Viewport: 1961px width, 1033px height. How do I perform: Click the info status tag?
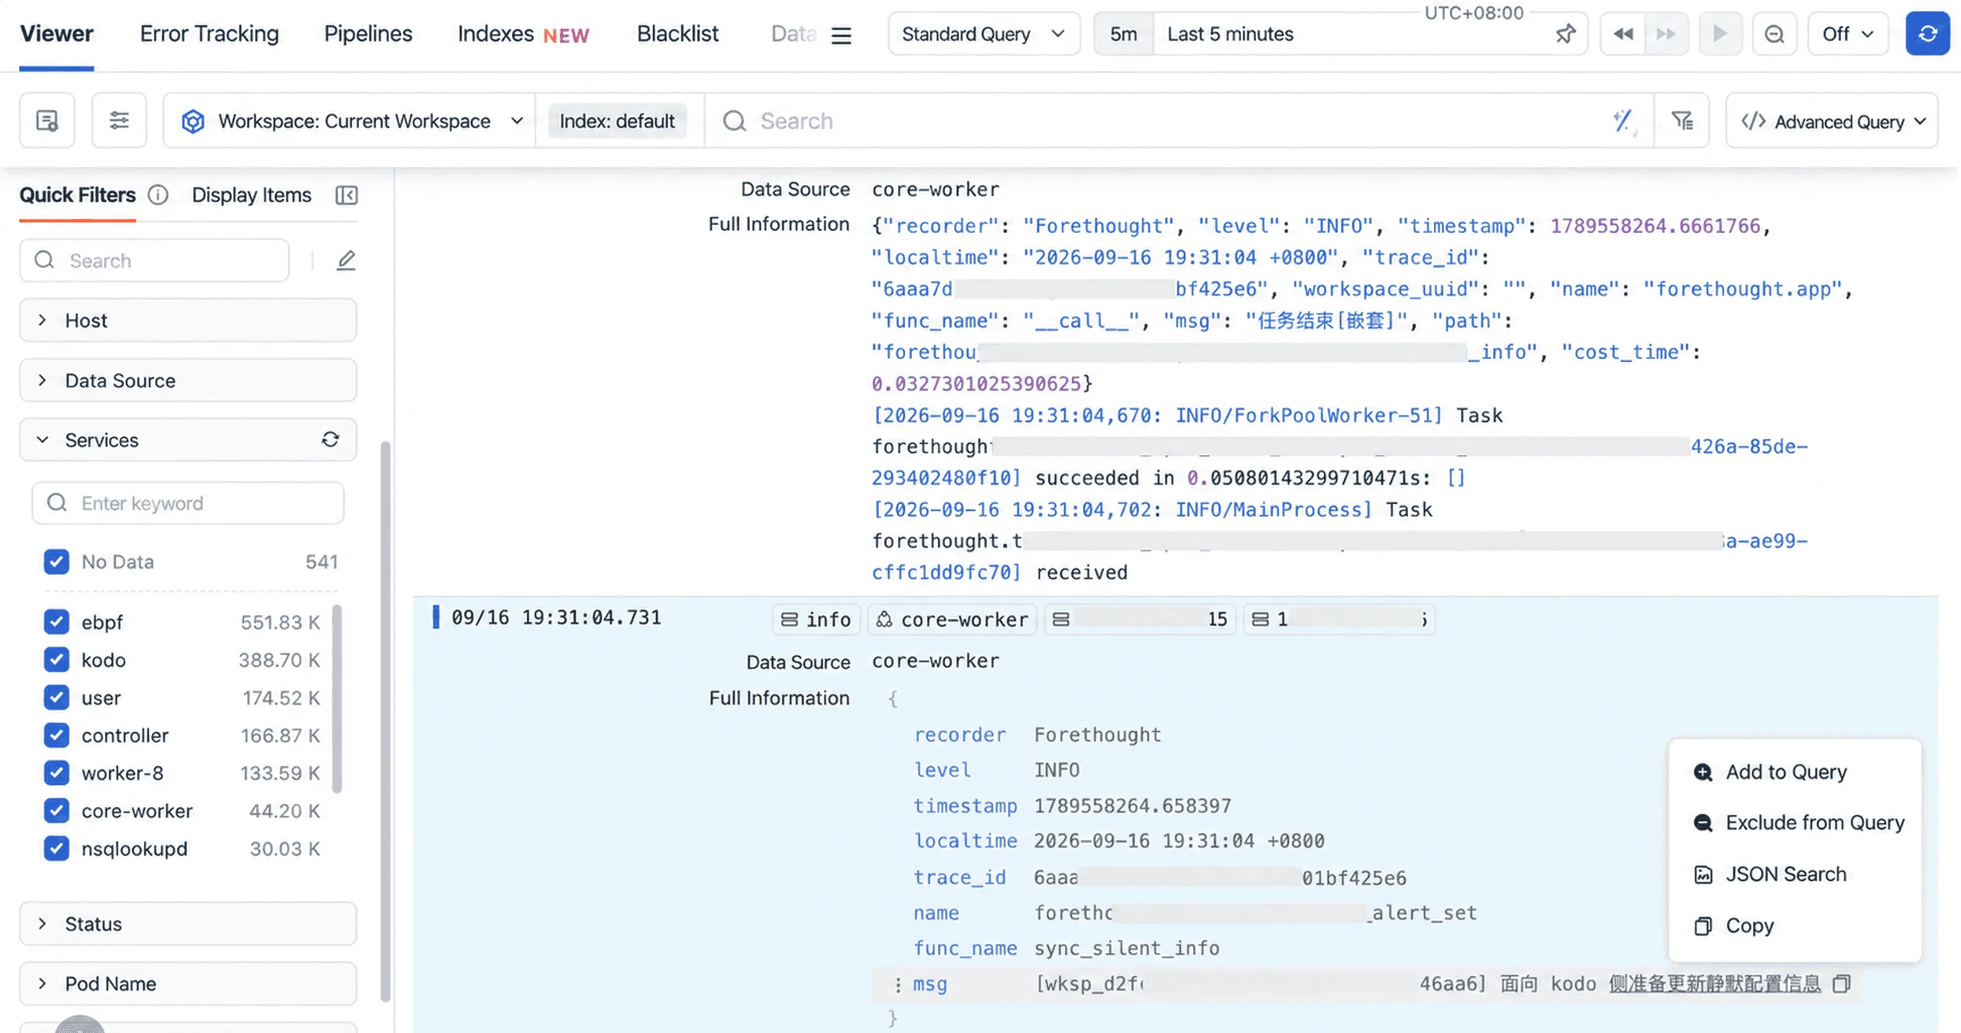(816, 619)
